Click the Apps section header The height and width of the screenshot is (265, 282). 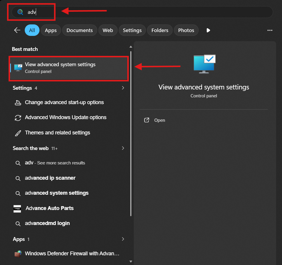click(19, 239)
